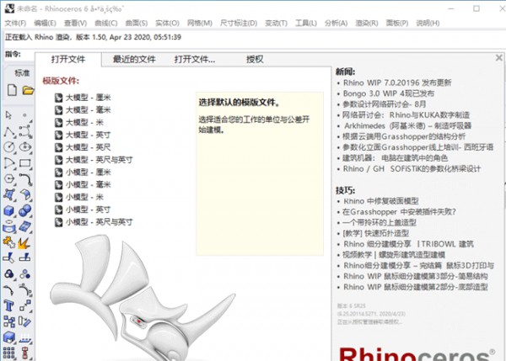This screenshot has width=506, height=361.
Task: Open tip 一个带拎环的上盖造型
Action: click(x=379, y=222)
